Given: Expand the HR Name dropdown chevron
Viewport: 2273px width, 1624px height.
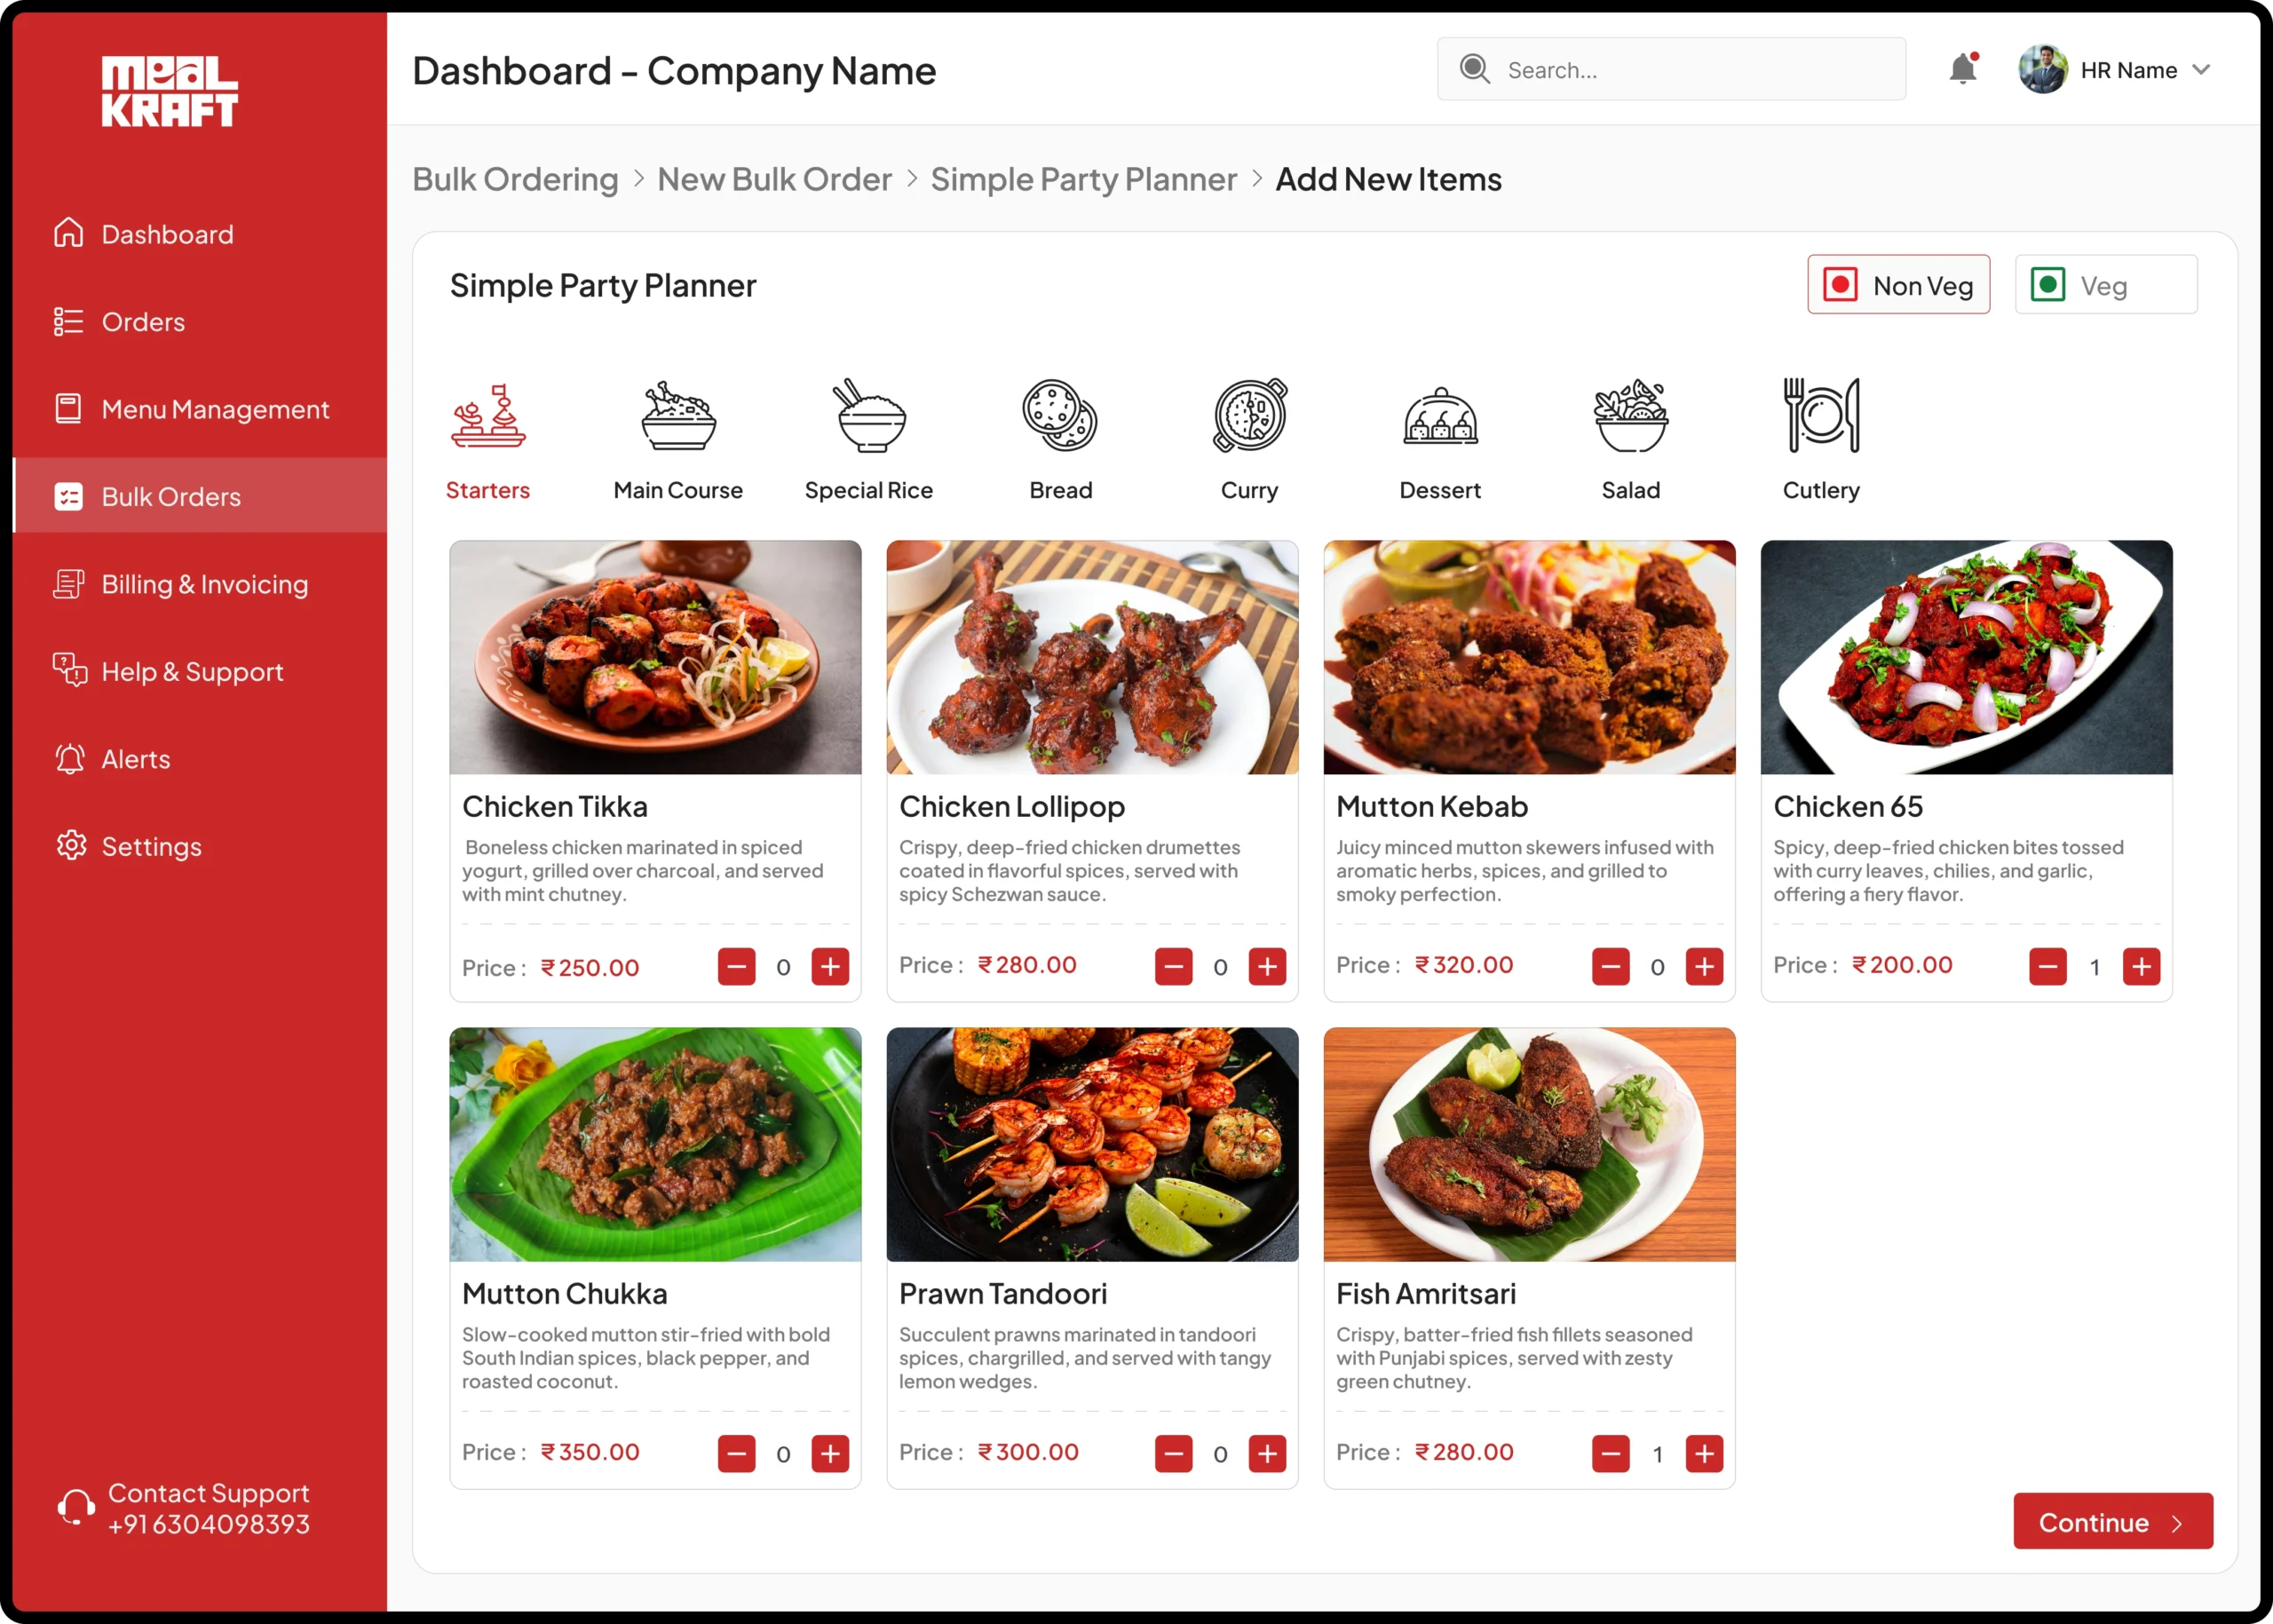Looking at the screenshot, I should coord(2201,70).
